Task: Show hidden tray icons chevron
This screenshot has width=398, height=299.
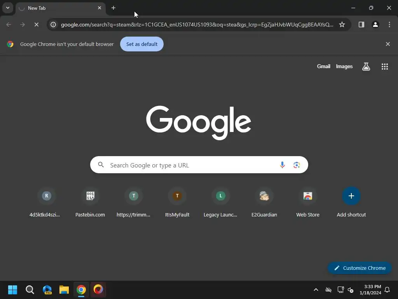Action: pos(316,290)
